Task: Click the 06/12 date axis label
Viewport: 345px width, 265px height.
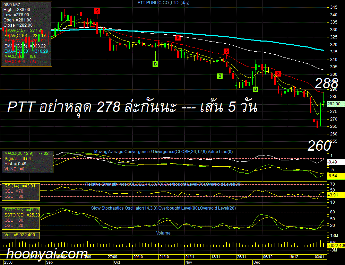Action: click(268, 257)
